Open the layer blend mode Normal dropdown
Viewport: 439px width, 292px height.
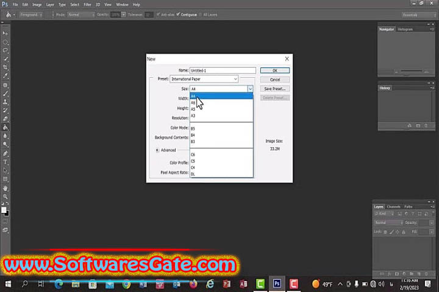[x=389, y=223]
